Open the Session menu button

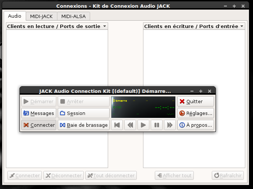[83, 113]
